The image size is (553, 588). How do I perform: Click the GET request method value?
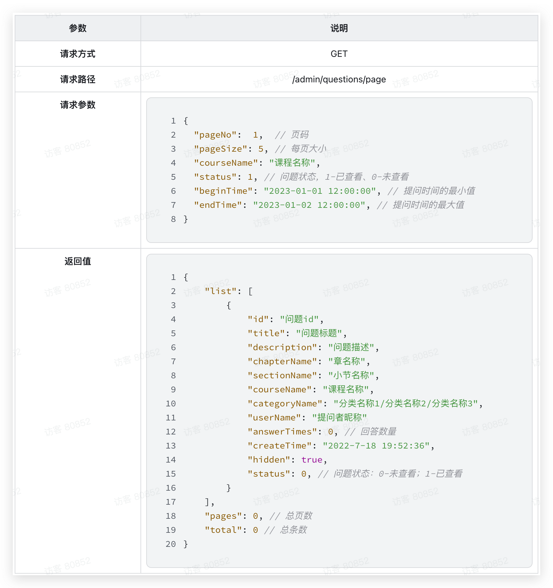(x=339, y=54)
